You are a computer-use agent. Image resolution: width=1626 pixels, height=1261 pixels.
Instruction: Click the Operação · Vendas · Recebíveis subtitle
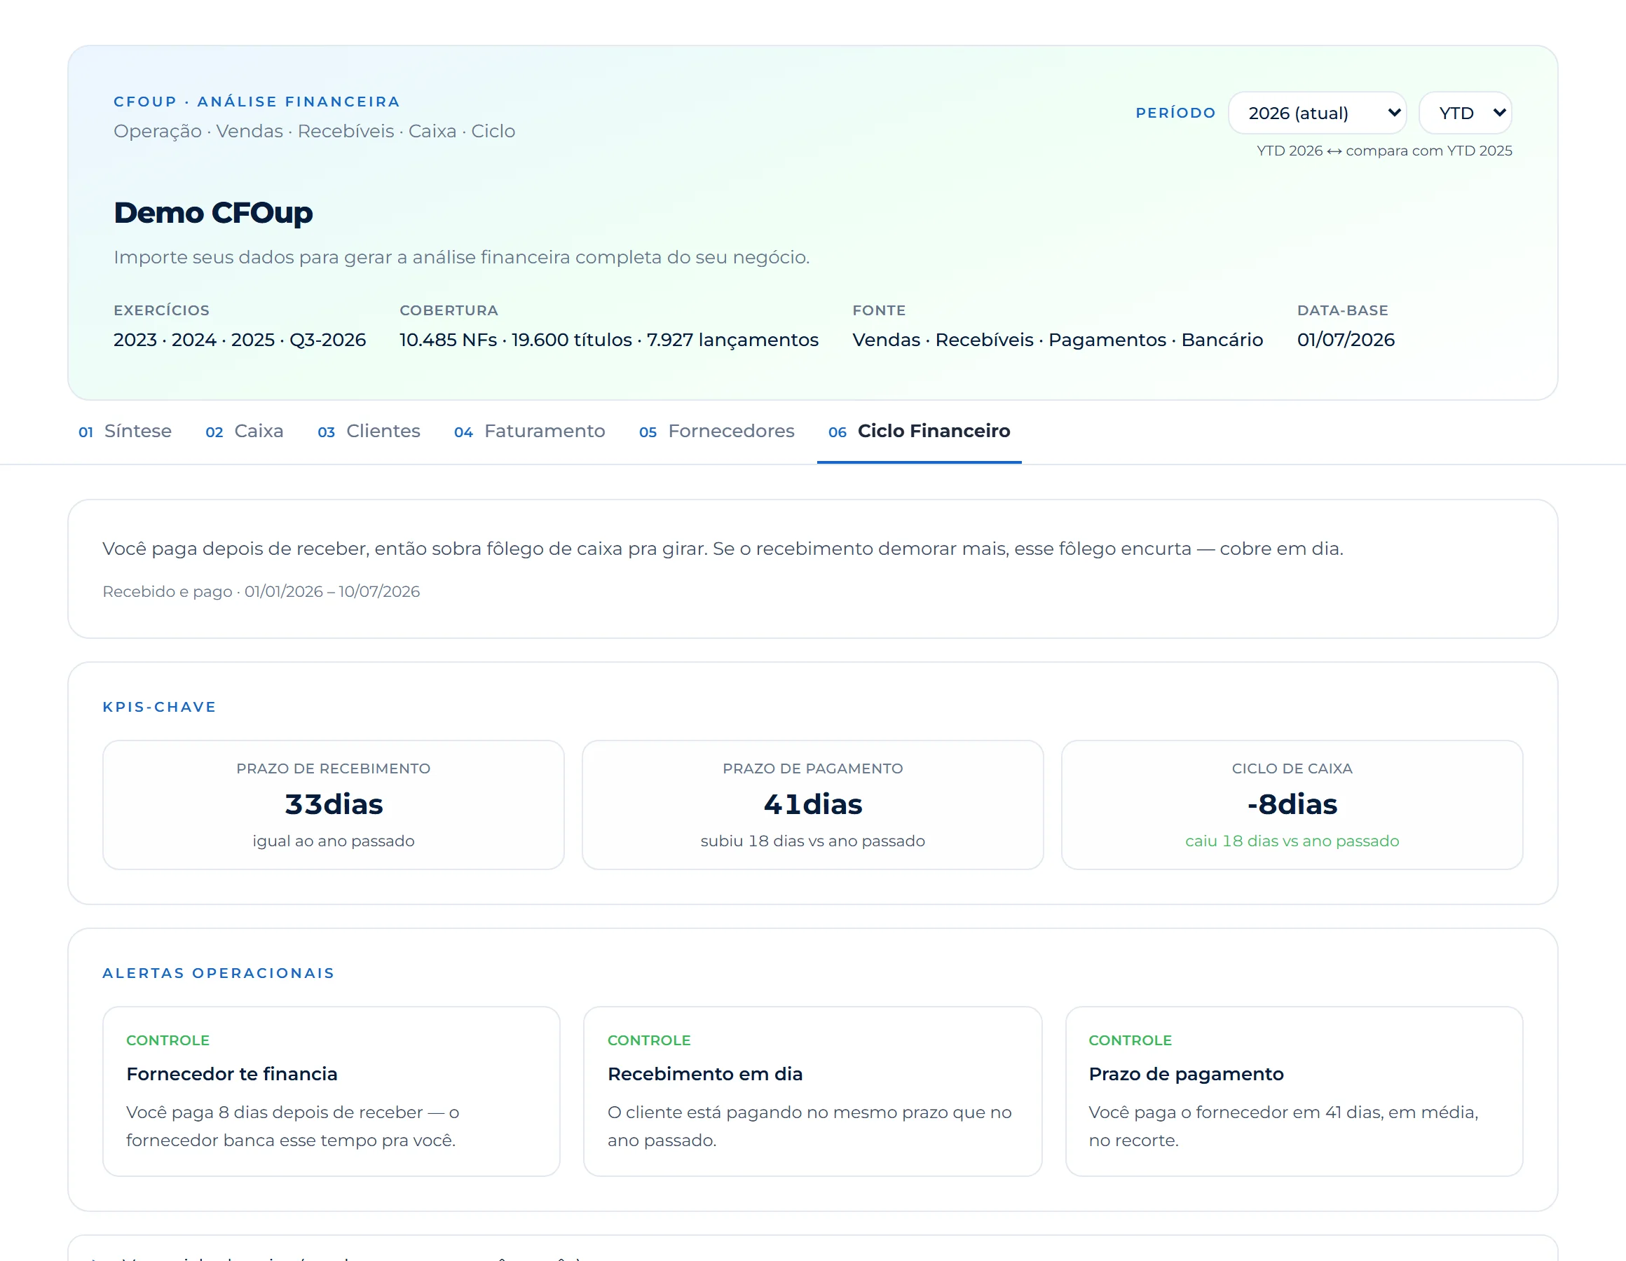(x=314, y=132)
